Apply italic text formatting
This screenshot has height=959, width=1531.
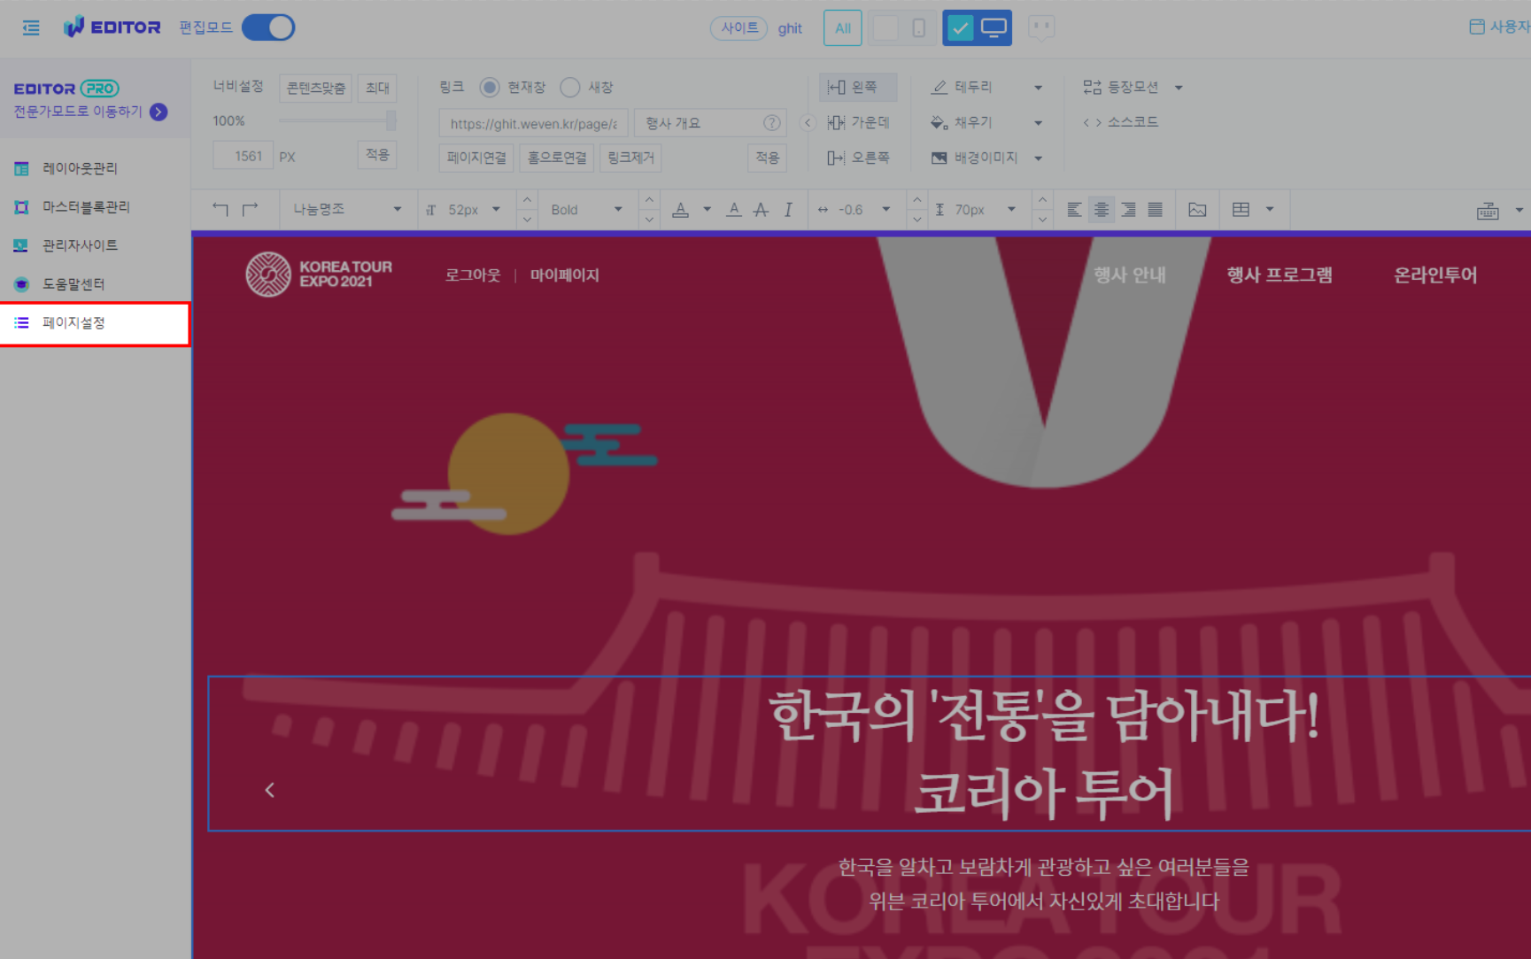pos(788,210)
